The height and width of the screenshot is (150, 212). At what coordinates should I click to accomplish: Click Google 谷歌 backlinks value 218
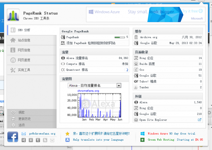[x=199, y=114]
